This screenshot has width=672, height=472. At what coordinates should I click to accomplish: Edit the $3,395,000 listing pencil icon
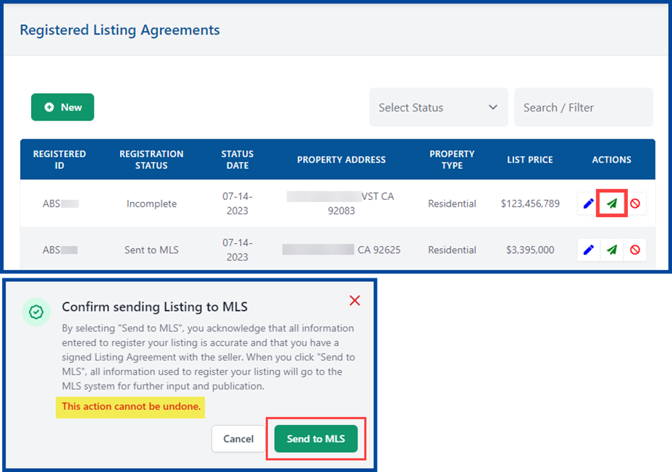click(588, 250)
